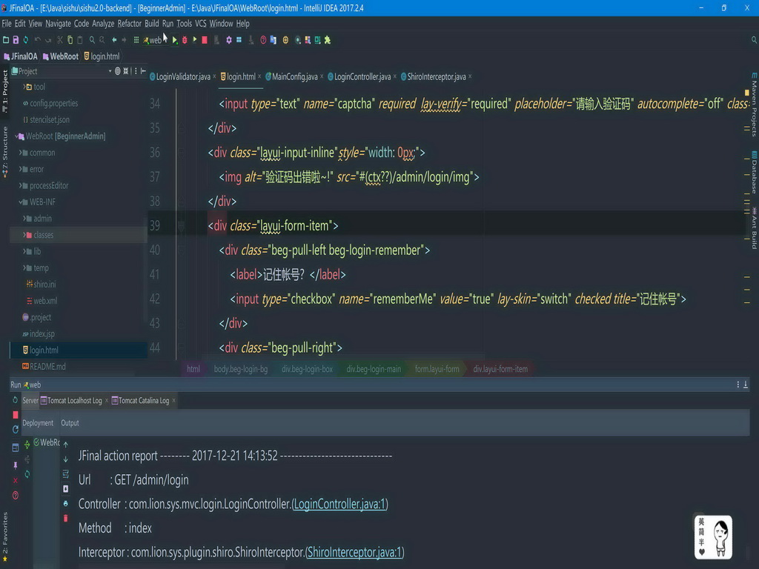Clear console output with the trash icon
Image resolution: width=759 pixels, height=569 pixels.
pyautogui.click(x=66, y=518)
